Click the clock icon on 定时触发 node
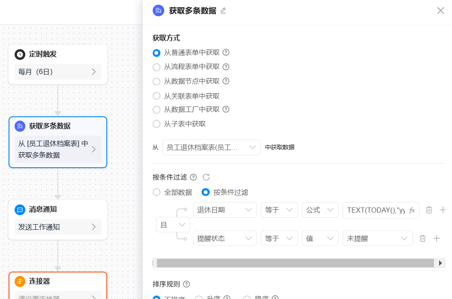Image resolution: width=452 pixels, height=299 pixels. pos(20,54)
